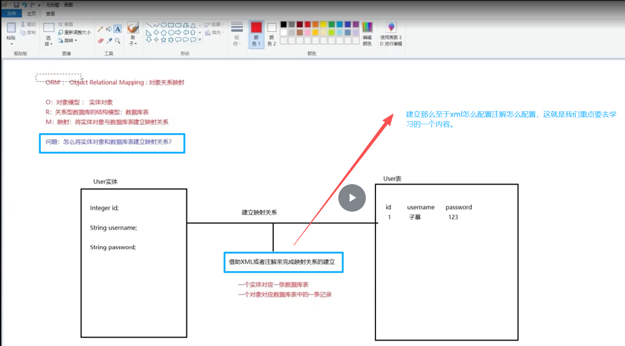Click the Redo arrow in title bar
The image size is (625, 346).
(32, 5)
